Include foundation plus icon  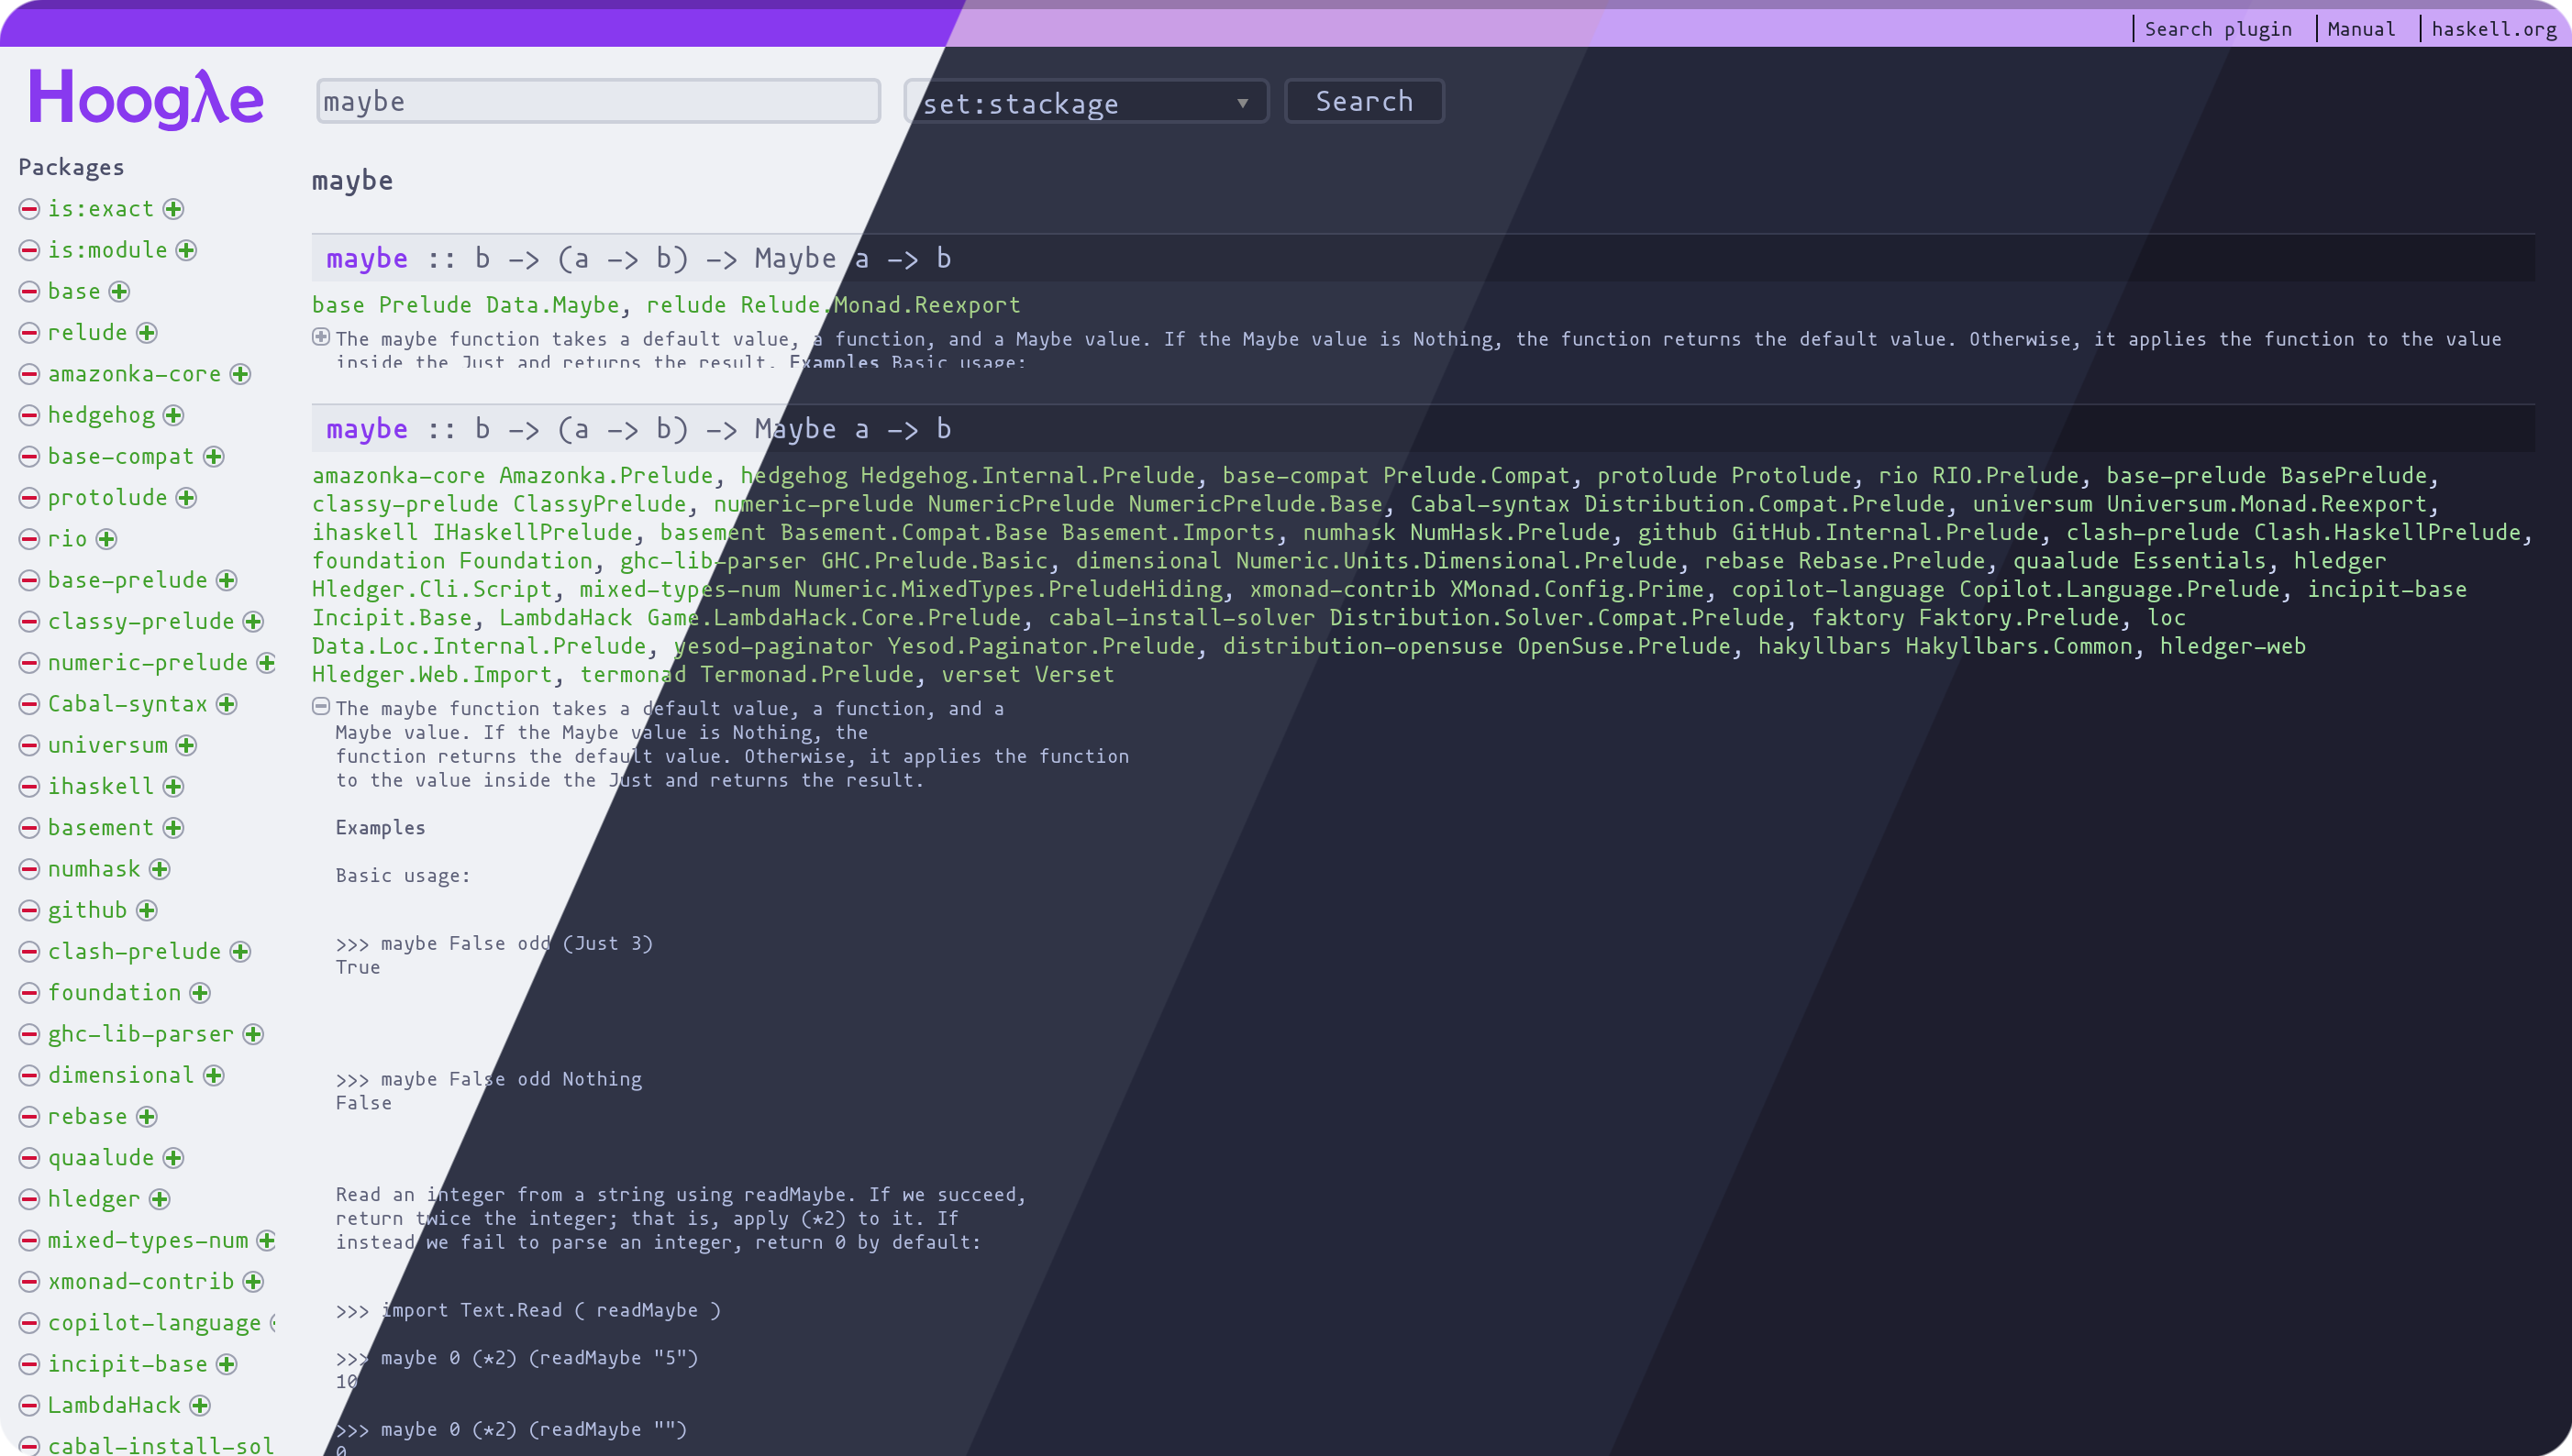point(201,993)
